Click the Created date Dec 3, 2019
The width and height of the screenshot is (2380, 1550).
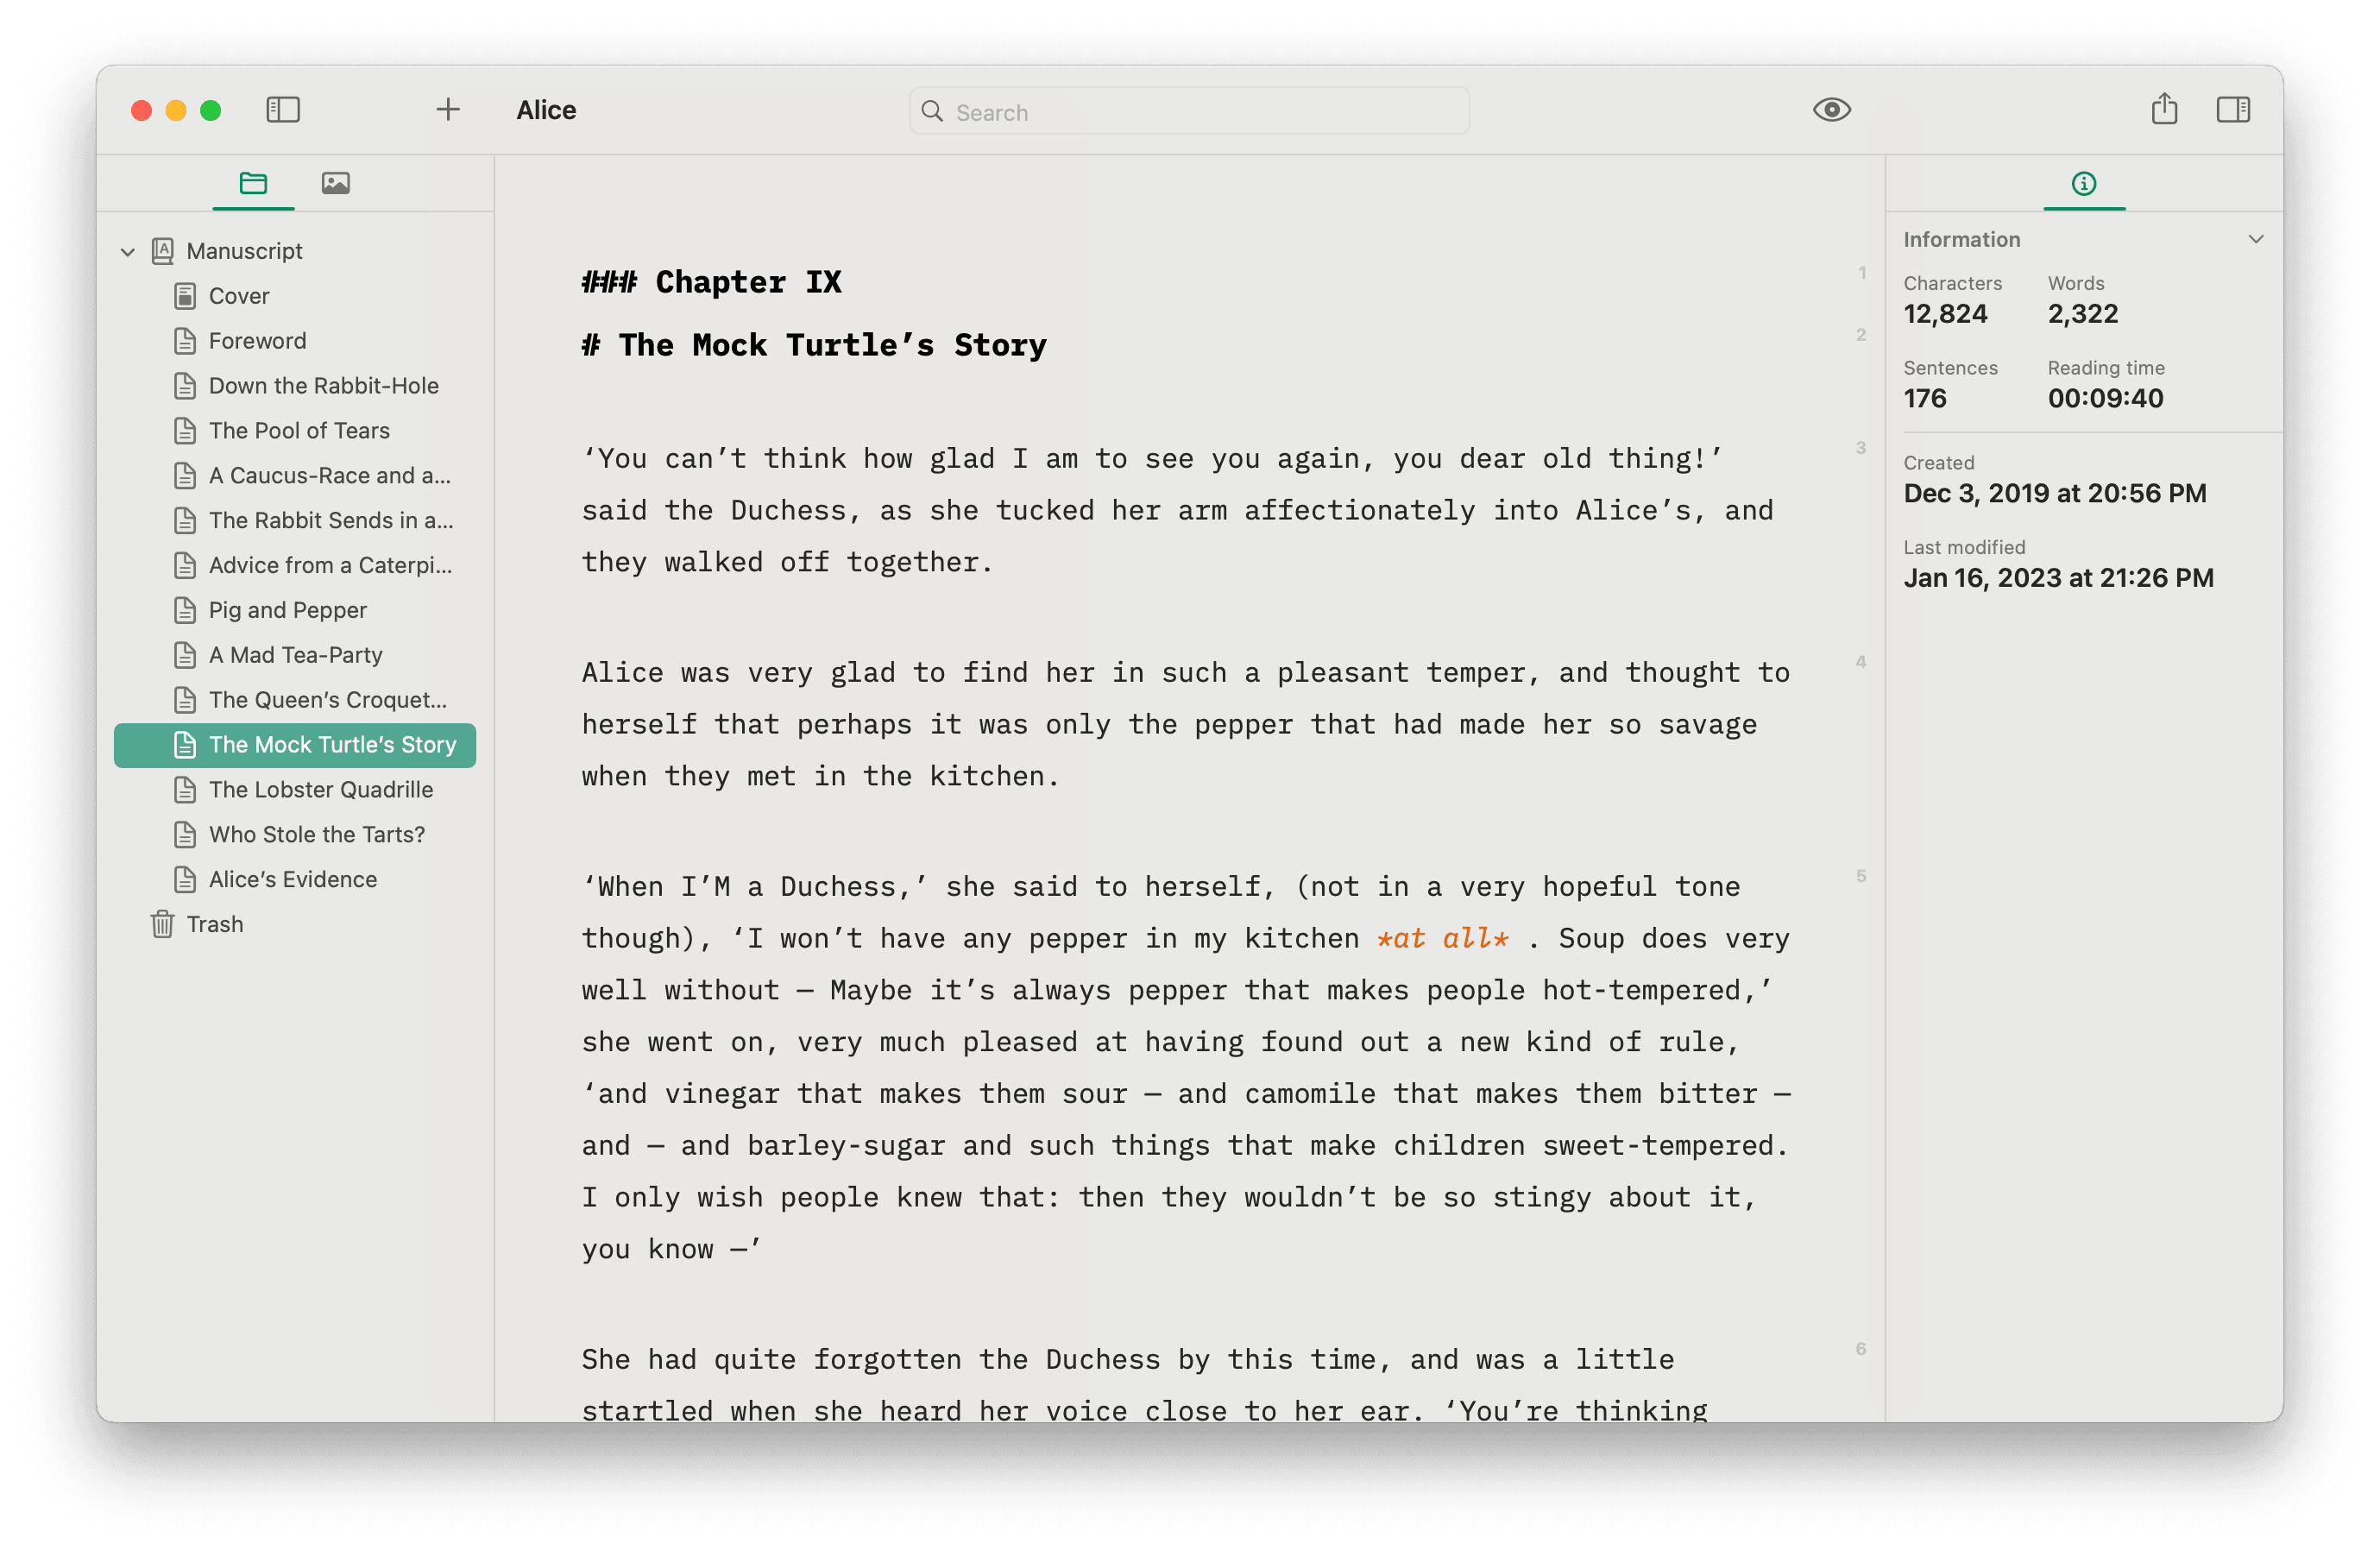click(x=2055, y=494)
